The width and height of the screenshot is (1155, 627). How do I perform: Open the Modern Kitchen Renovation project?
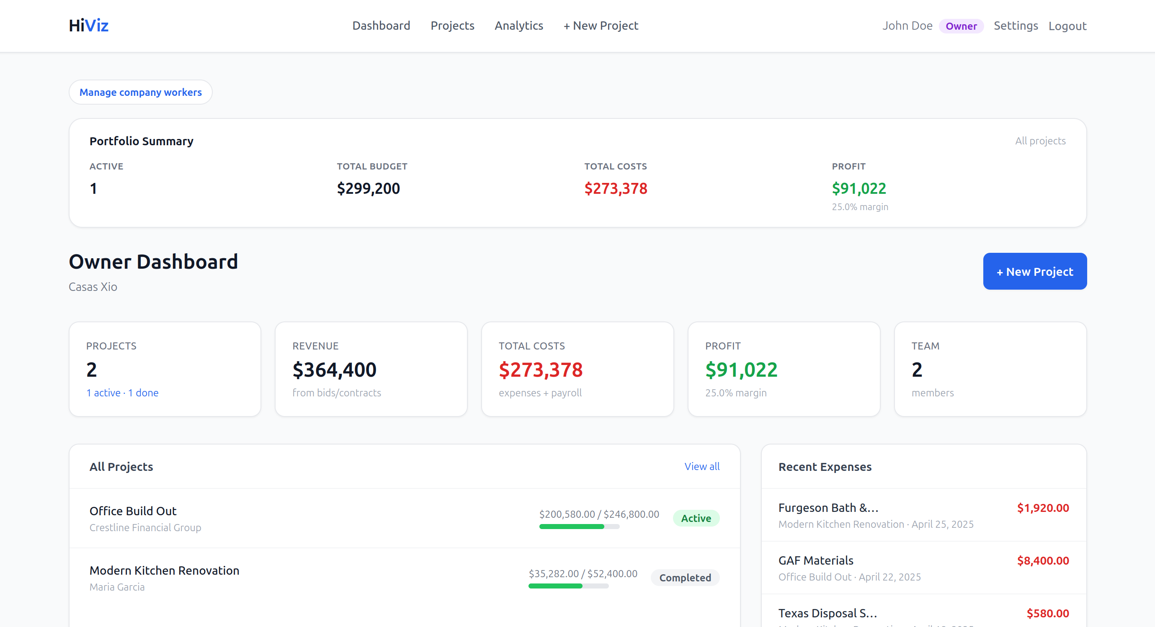point(164,570)
